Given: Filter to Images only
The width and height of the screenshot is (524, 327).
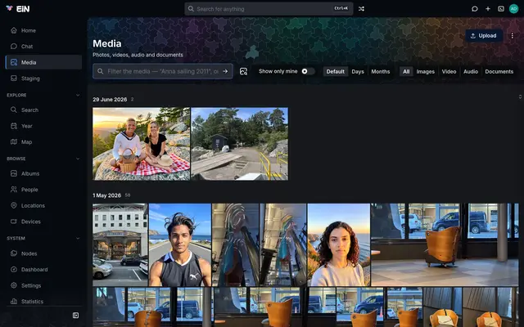Looking at the screenshot, I should [426, 71].
